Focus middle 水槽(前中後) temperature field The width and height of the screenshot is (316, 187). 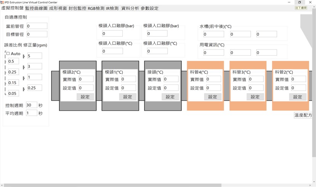click(241, 34)
